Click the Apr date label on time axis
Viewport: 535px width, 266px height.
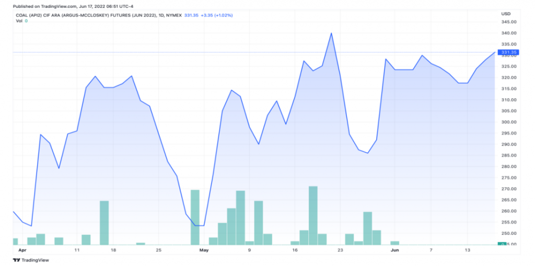tap(22, 250)
